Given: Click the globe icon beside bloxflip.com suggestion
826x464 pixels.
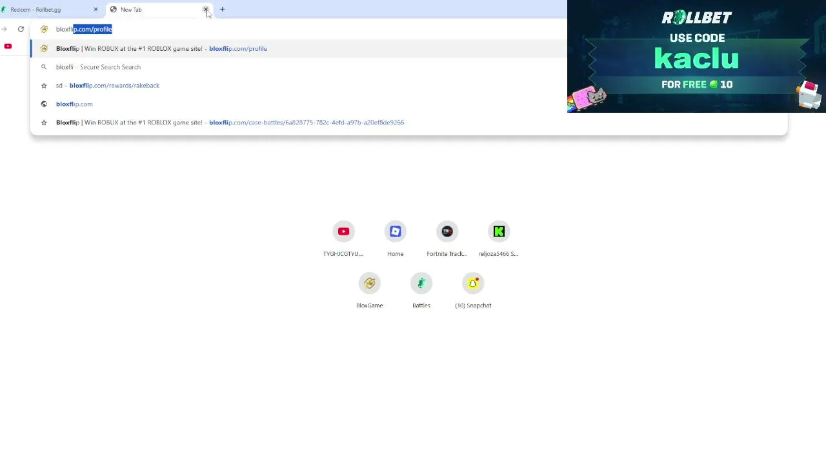Looking at the screenshot, I should [44, 104].
